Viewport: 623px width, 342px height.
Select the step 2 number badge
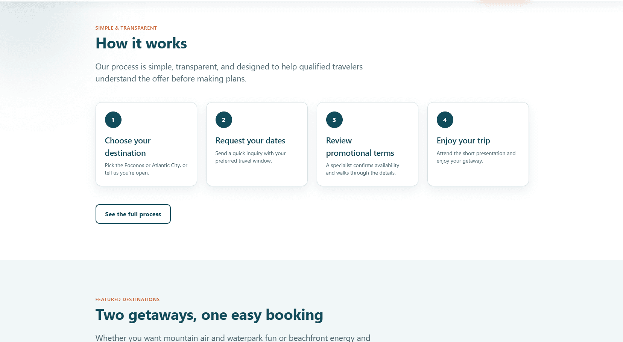(x=224, y=120)
